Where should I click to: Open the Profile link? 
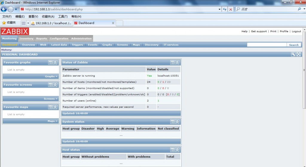coord(284,31)
